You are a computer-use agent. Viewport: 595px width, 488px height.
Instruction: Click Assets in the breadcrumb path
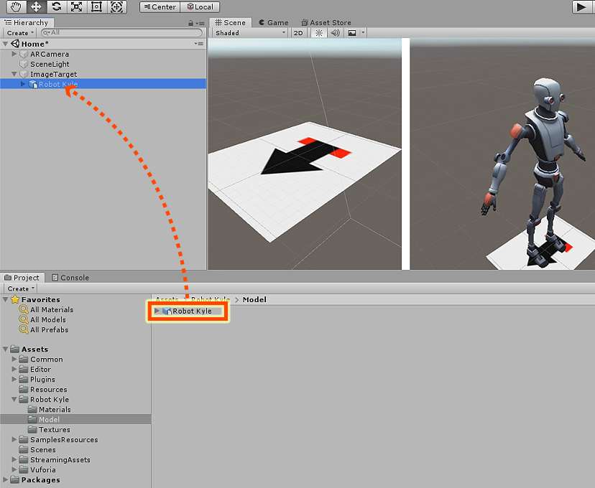pos(167,299)
